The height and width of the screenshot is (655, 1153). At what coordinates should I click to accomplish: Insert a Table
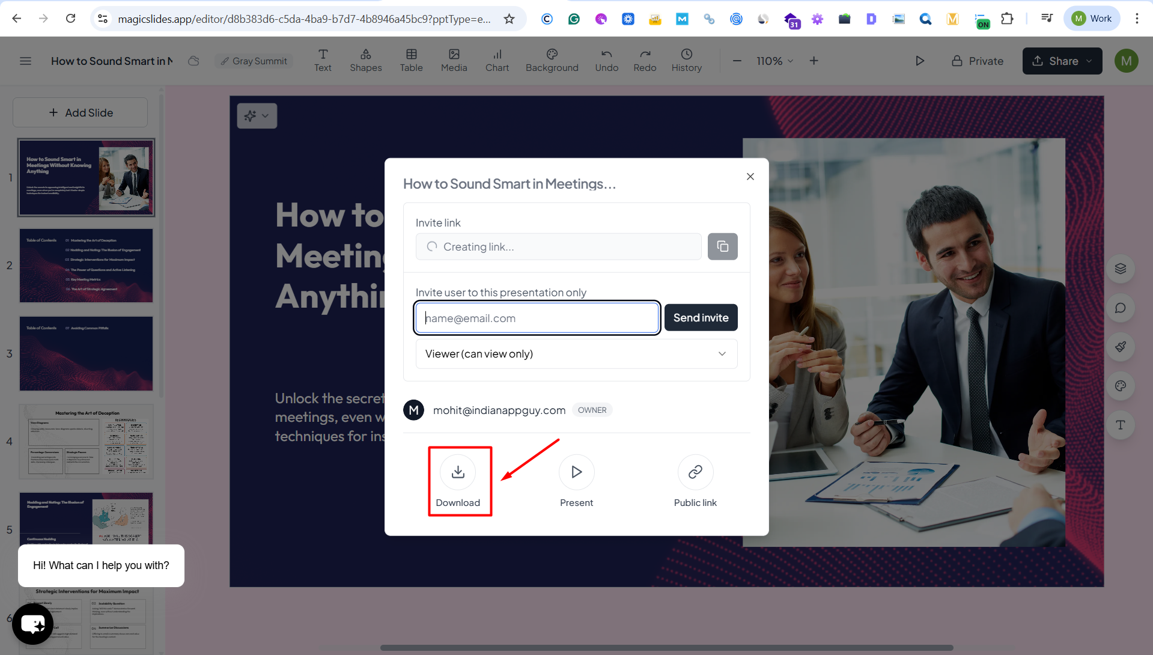click(x=412, y=61)
